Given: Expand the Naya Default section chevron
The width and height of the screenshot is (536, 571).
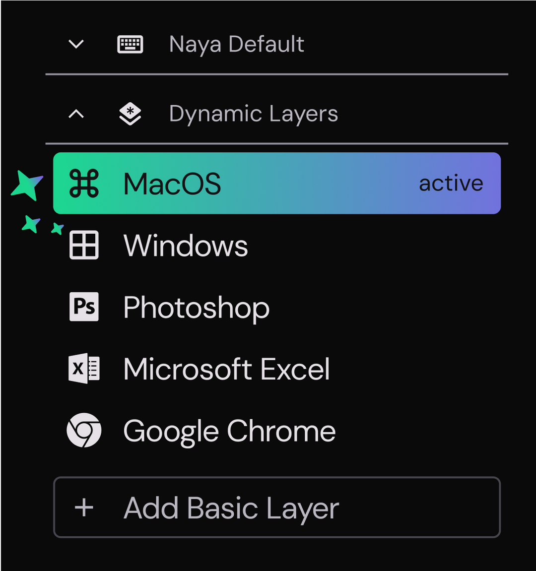Looking at the screenshot, I should [x=76, y=44].
